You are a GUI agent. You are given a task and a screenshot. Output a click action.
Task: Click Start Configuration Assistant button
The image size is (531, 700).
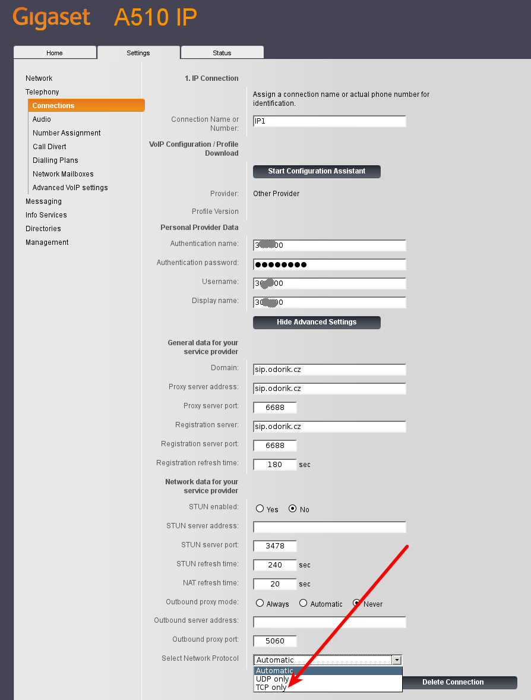pyautogui.click(x=317, y=171)
